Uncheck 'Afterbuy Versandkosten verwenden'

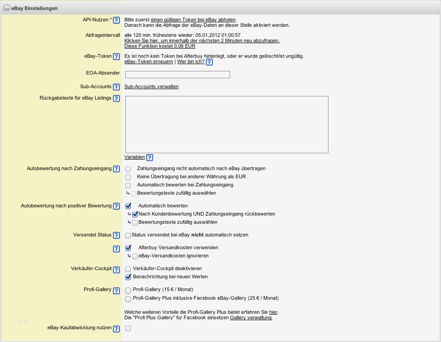pos(128,248)
